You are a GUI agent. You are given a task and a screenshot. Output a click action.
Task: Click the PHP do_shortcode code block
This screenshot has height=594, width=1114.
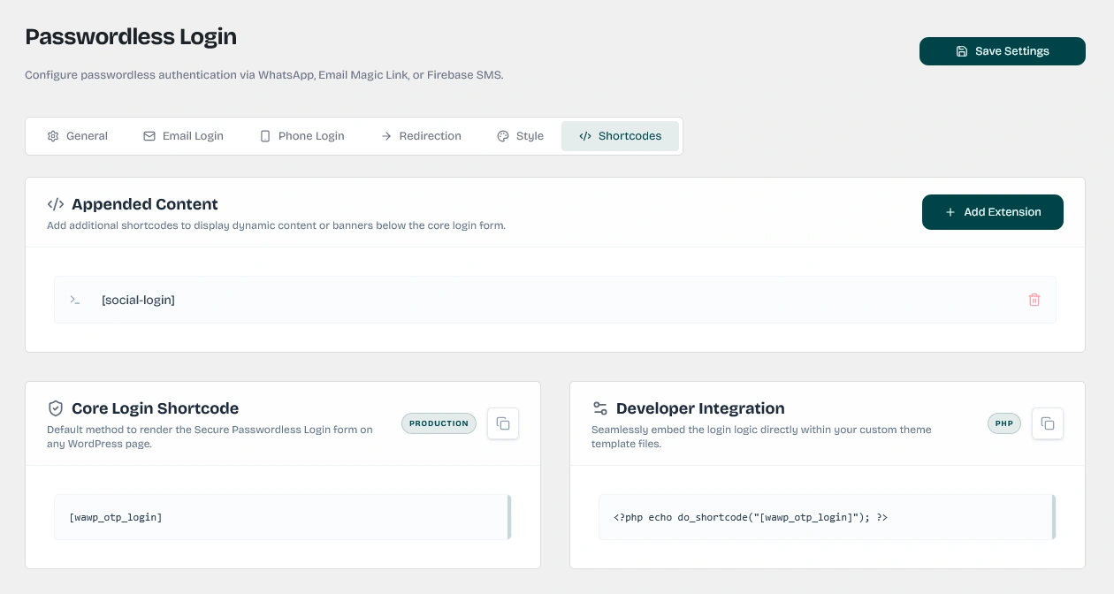pyautogui.click(x=827, y=517)
